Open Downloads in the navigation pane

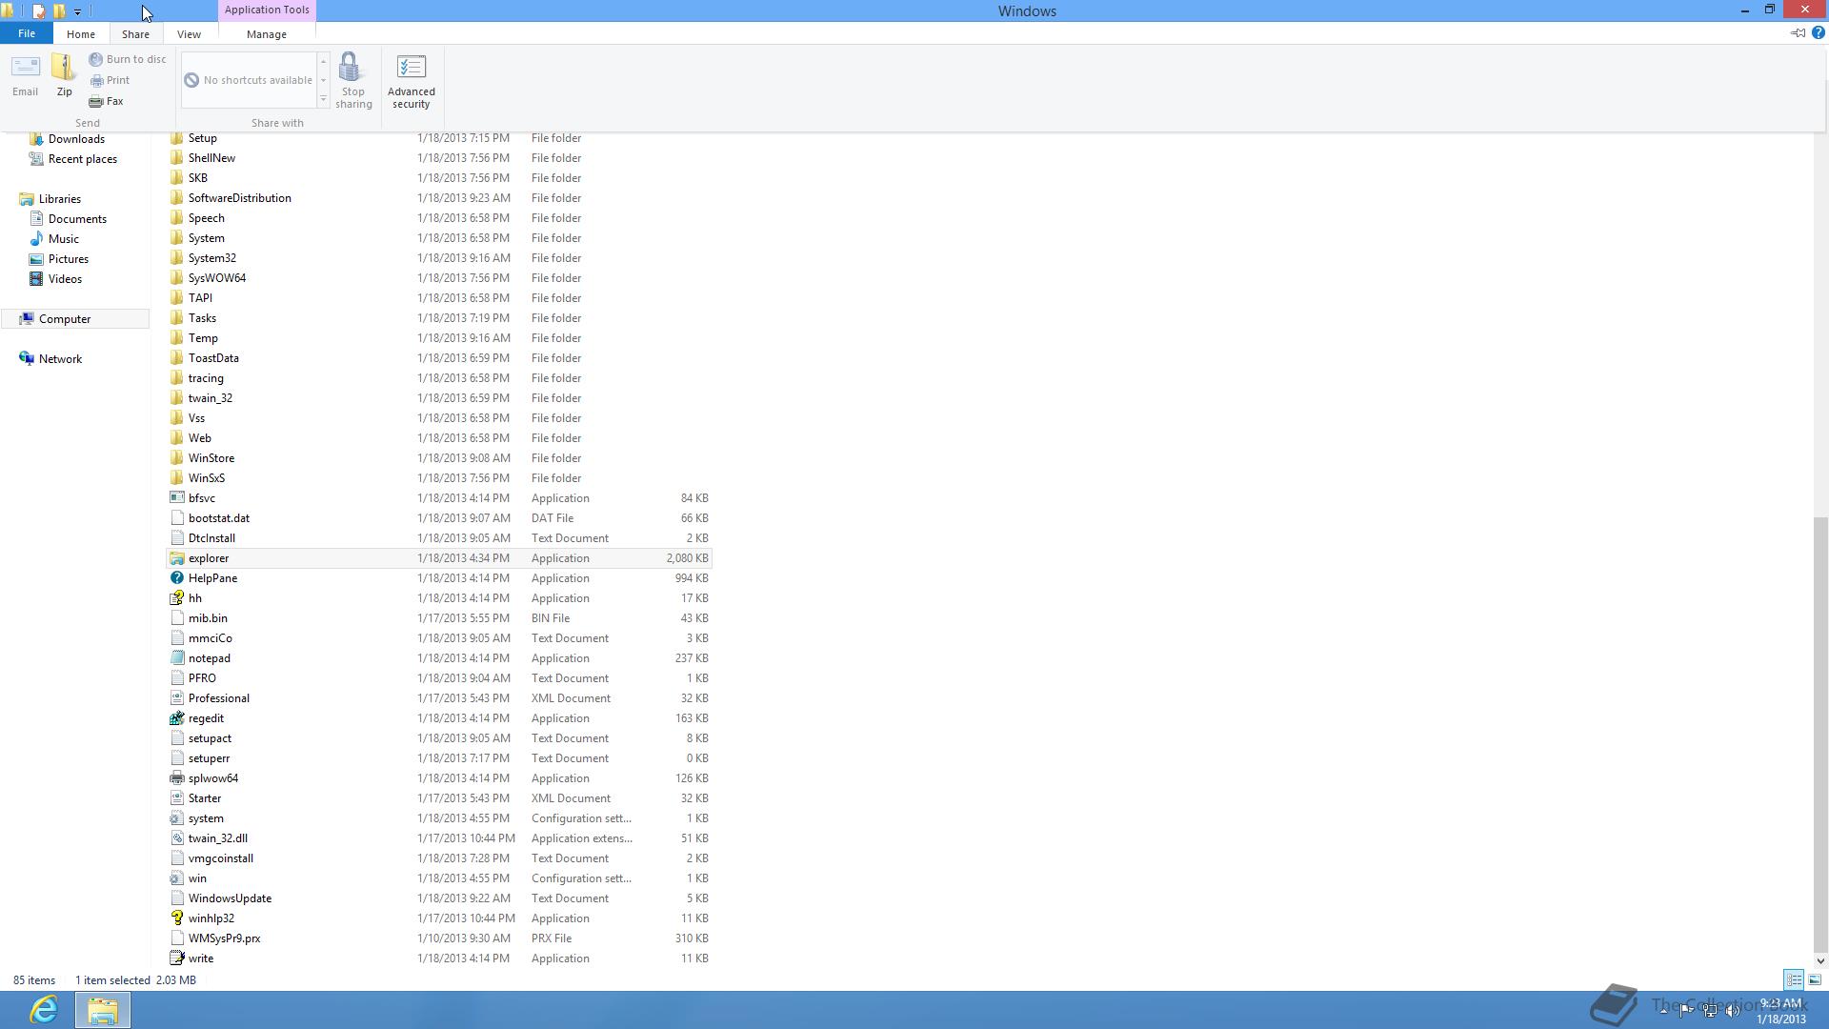pos(76,139)
